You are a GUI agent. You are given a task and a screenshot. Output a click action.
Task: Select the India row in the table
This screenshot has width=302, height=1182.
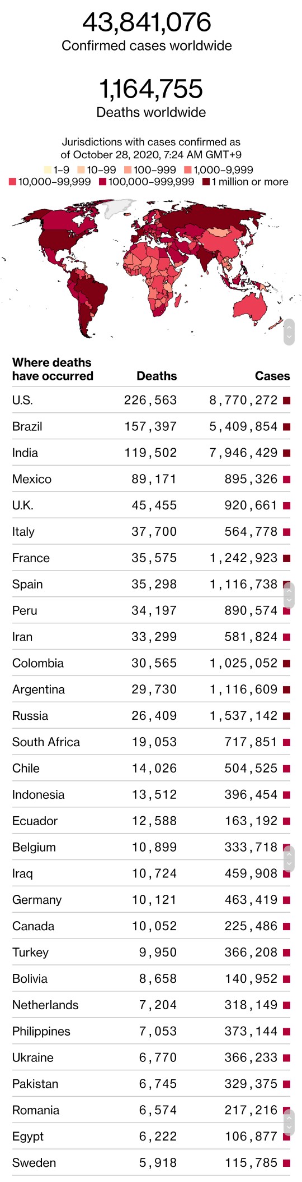[151, 453]
